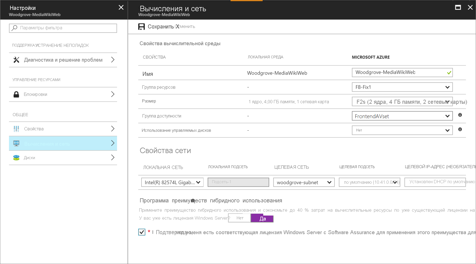476x264 pixels.
Task: Click the filter search magnifier icon
Action: (15, 28)
